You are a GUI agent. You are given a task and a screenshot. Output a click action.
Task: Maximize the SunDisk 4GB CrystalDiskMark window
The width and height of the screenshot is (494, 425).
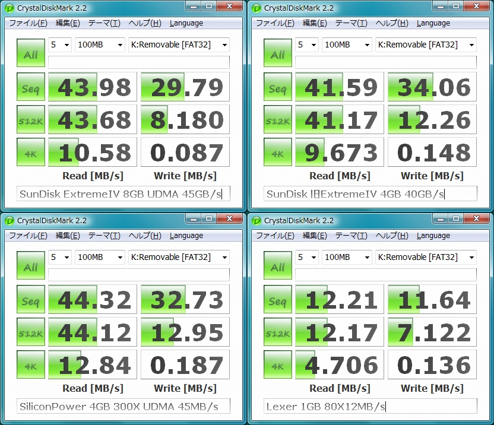tap(456, 6)
